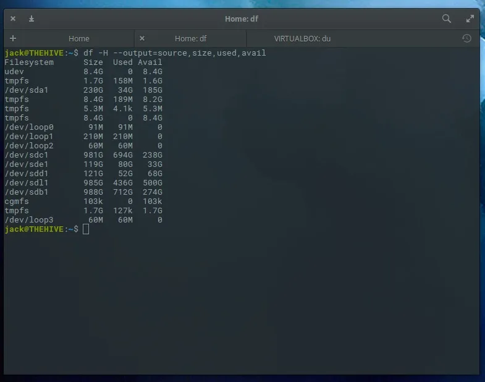Open a new terminal tab

(x=13, y=38)
